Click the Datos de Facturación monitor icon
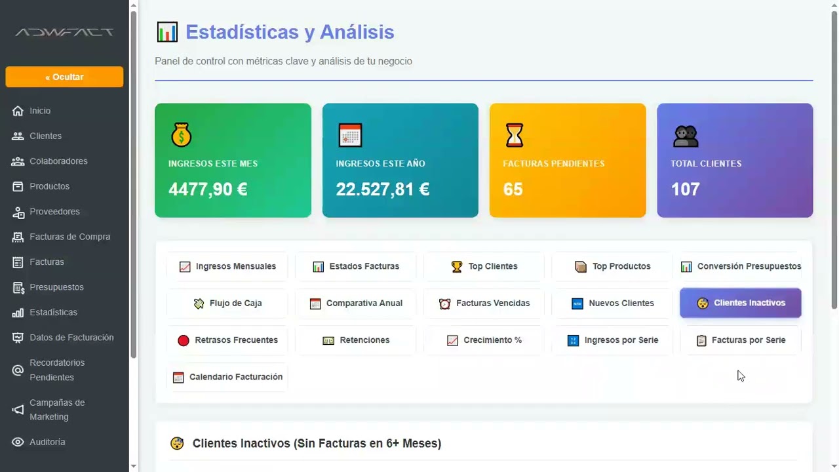This screenshot has width=839, height=472. pyautogui.click(x=18, y=338)
